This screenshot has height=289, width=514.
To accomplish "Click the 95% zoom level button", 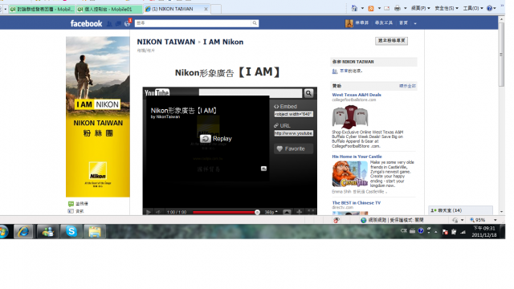I will 478,220.
